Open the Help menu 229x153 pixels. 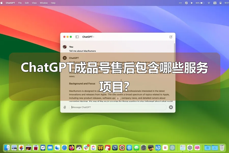(x=53, y=3)
